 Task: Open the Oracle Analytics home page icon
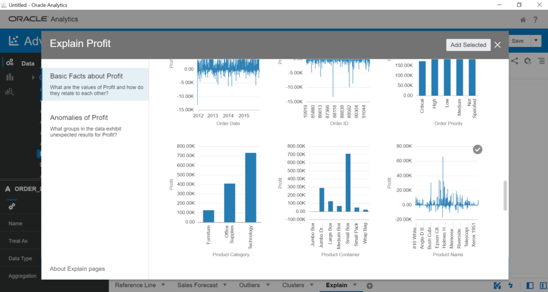(x=523, y=20)
